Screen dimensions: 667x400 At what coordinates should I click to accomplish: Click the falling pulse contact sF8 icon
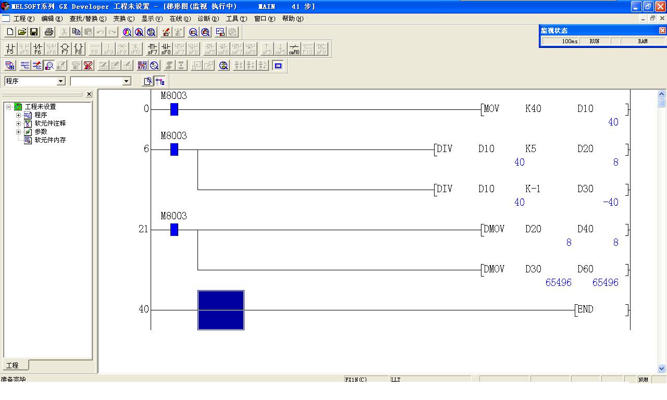pos(166,49)
